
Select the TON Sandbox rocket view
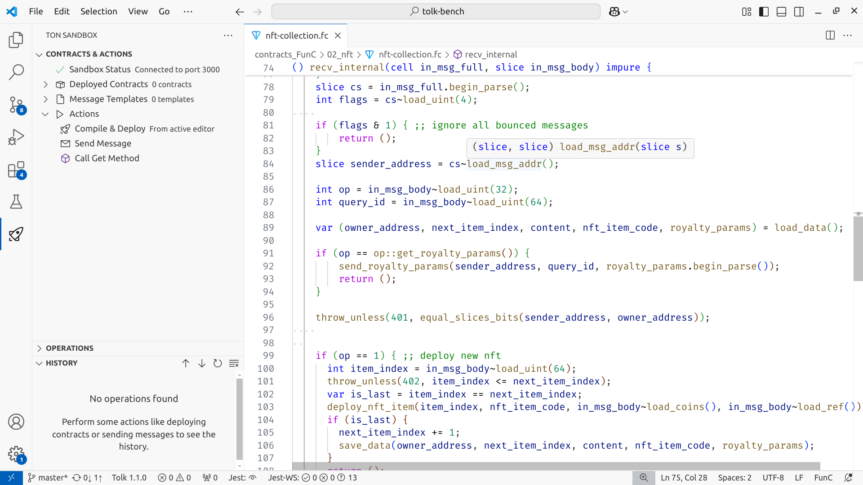pyautogui.click(x=16, y=234)
